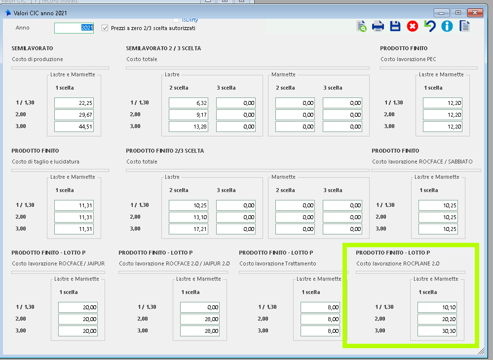Select Semilavorato 2/3 Marmette 3 scelta 2,00 field
Screen dimensions: 493x360
342,115
